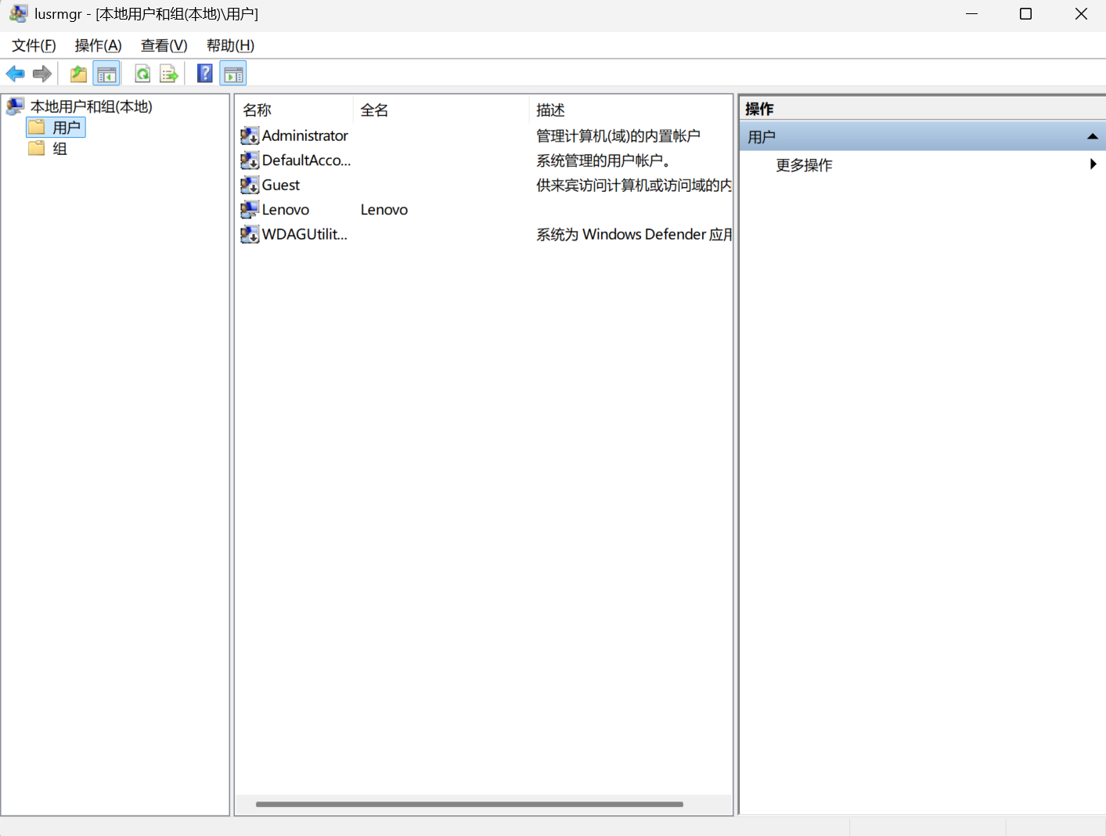Image resolution: width=1106 pixels, height=836 pixels.
Task: Click the Export list toolbar icon
Action: click(169, 74)
